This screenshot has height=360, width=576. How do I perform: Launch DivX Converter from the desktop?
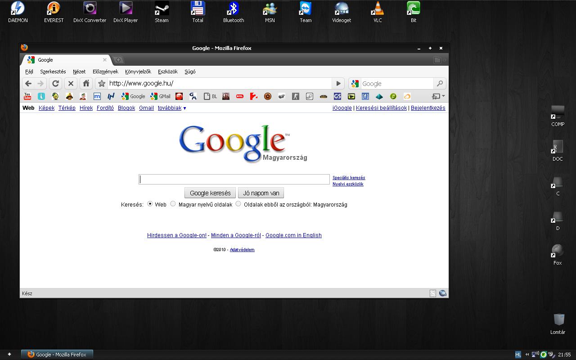(90, 12)
